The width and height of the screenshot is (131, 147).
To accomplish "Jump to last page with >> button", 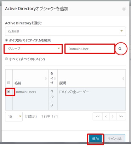I will 121,117.
